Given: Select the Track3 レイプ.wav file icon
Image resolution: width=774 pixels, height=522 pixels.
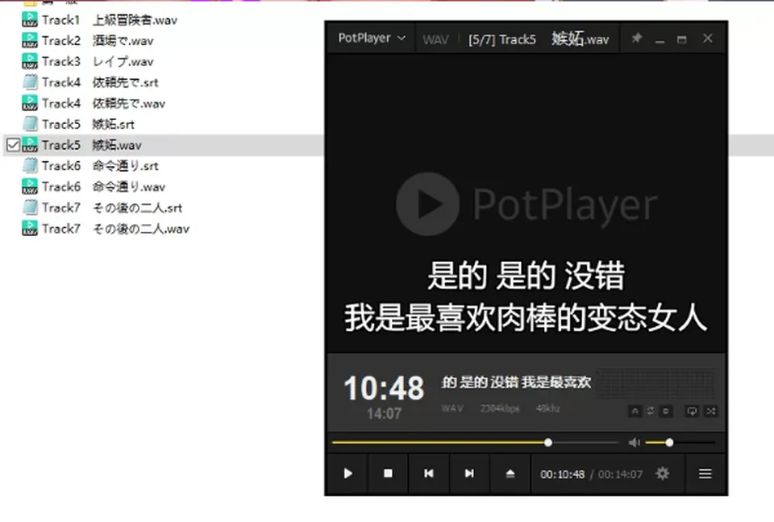Looking at the screenshot, I should [x=30, y=61].
